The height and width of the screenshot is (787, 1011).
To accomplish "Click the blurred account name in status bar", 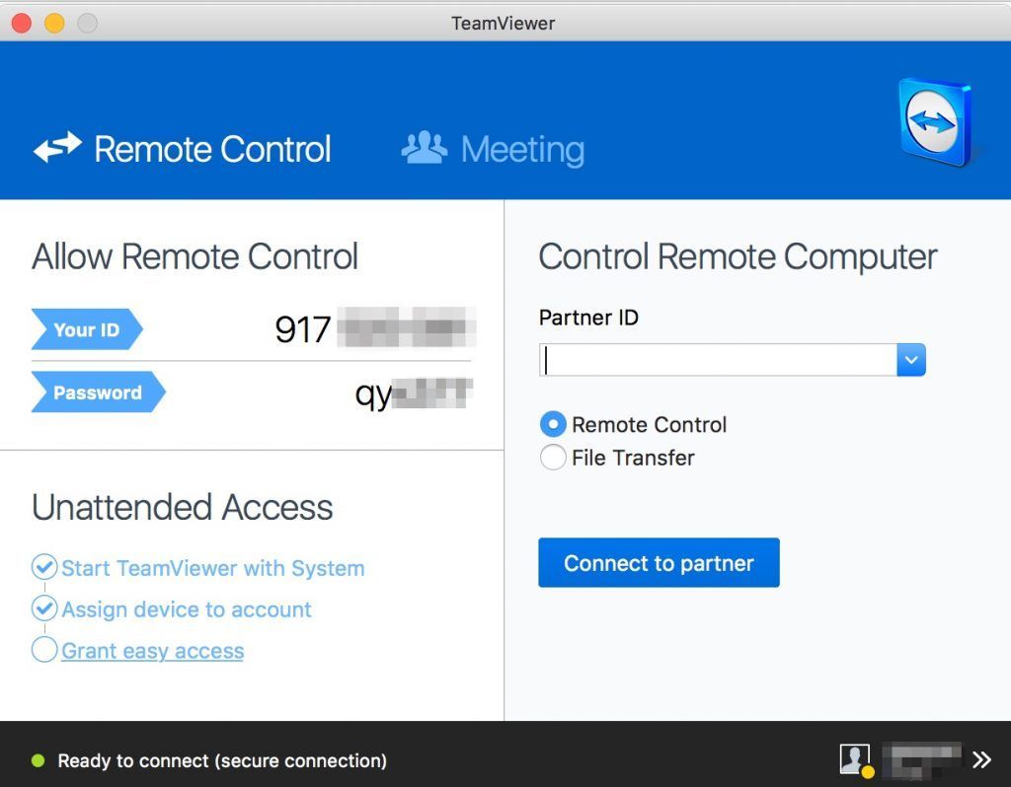I will [922, 760].
